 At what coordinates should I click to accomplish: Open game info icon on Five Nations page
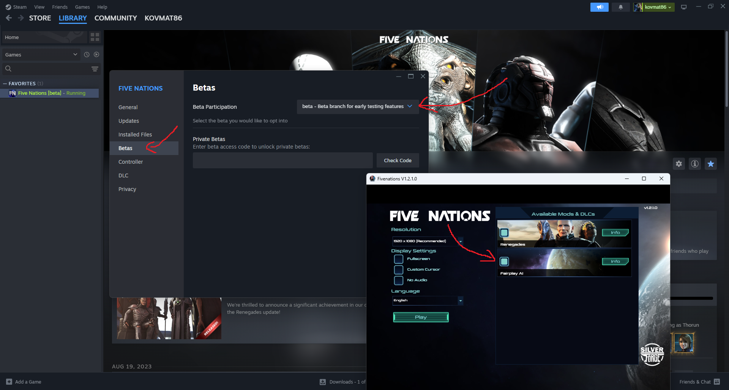point(695,164)
